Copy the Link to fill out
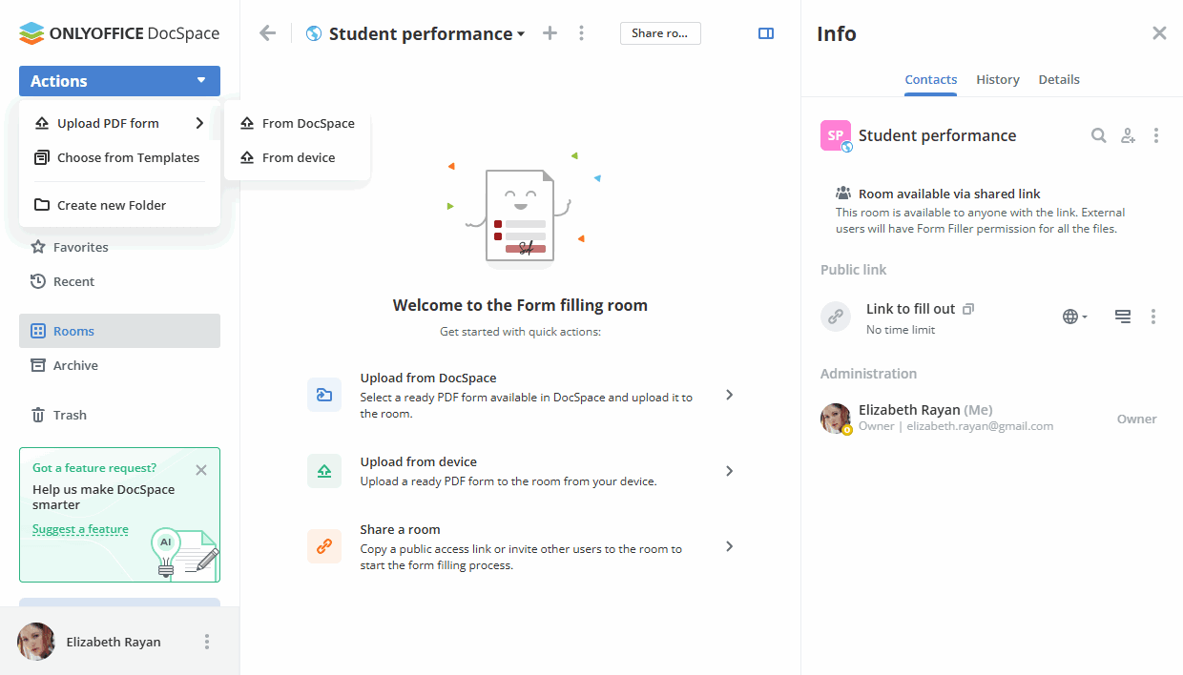The width and height of the screenshot is (1183, 675). pyautogui.click(x=968, y=309)
